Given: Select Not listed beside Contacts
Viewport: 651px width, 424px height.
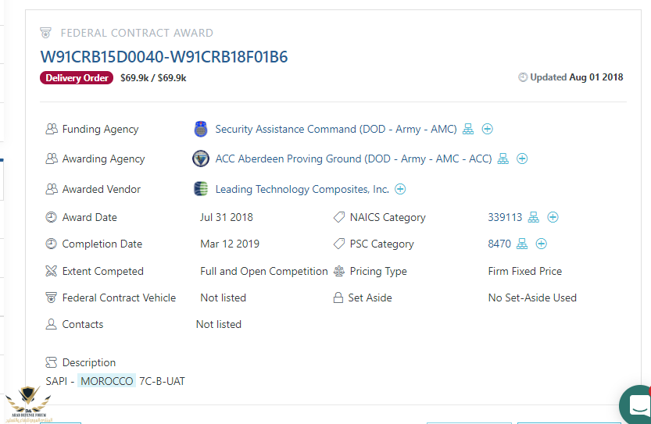Looking at the screenshot, I should [219, 324].
